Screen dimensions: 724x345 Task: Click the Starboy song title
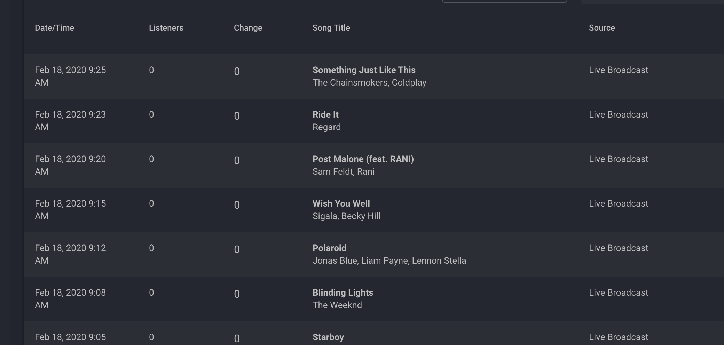click(x=328, y=337)
